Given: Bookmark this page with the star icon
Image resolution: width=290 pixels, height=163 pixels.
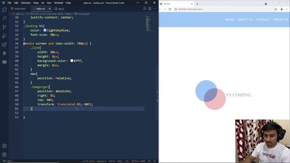Looking at the screenshot, I should click(275, 9).
